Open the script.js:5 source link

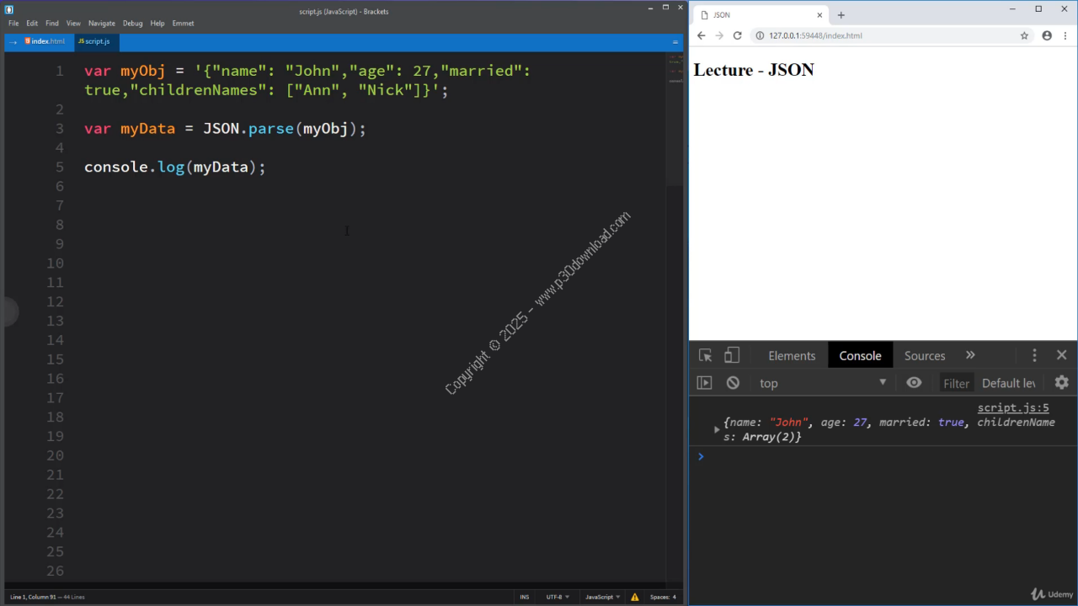(x=1013, y=408)
